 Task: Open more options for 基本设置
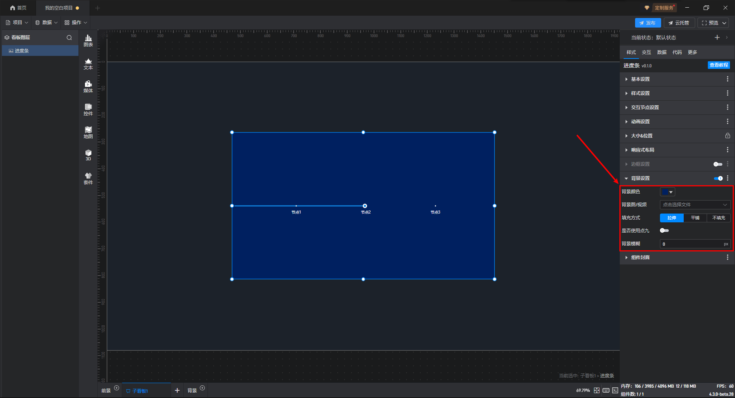tap(727, 79)
